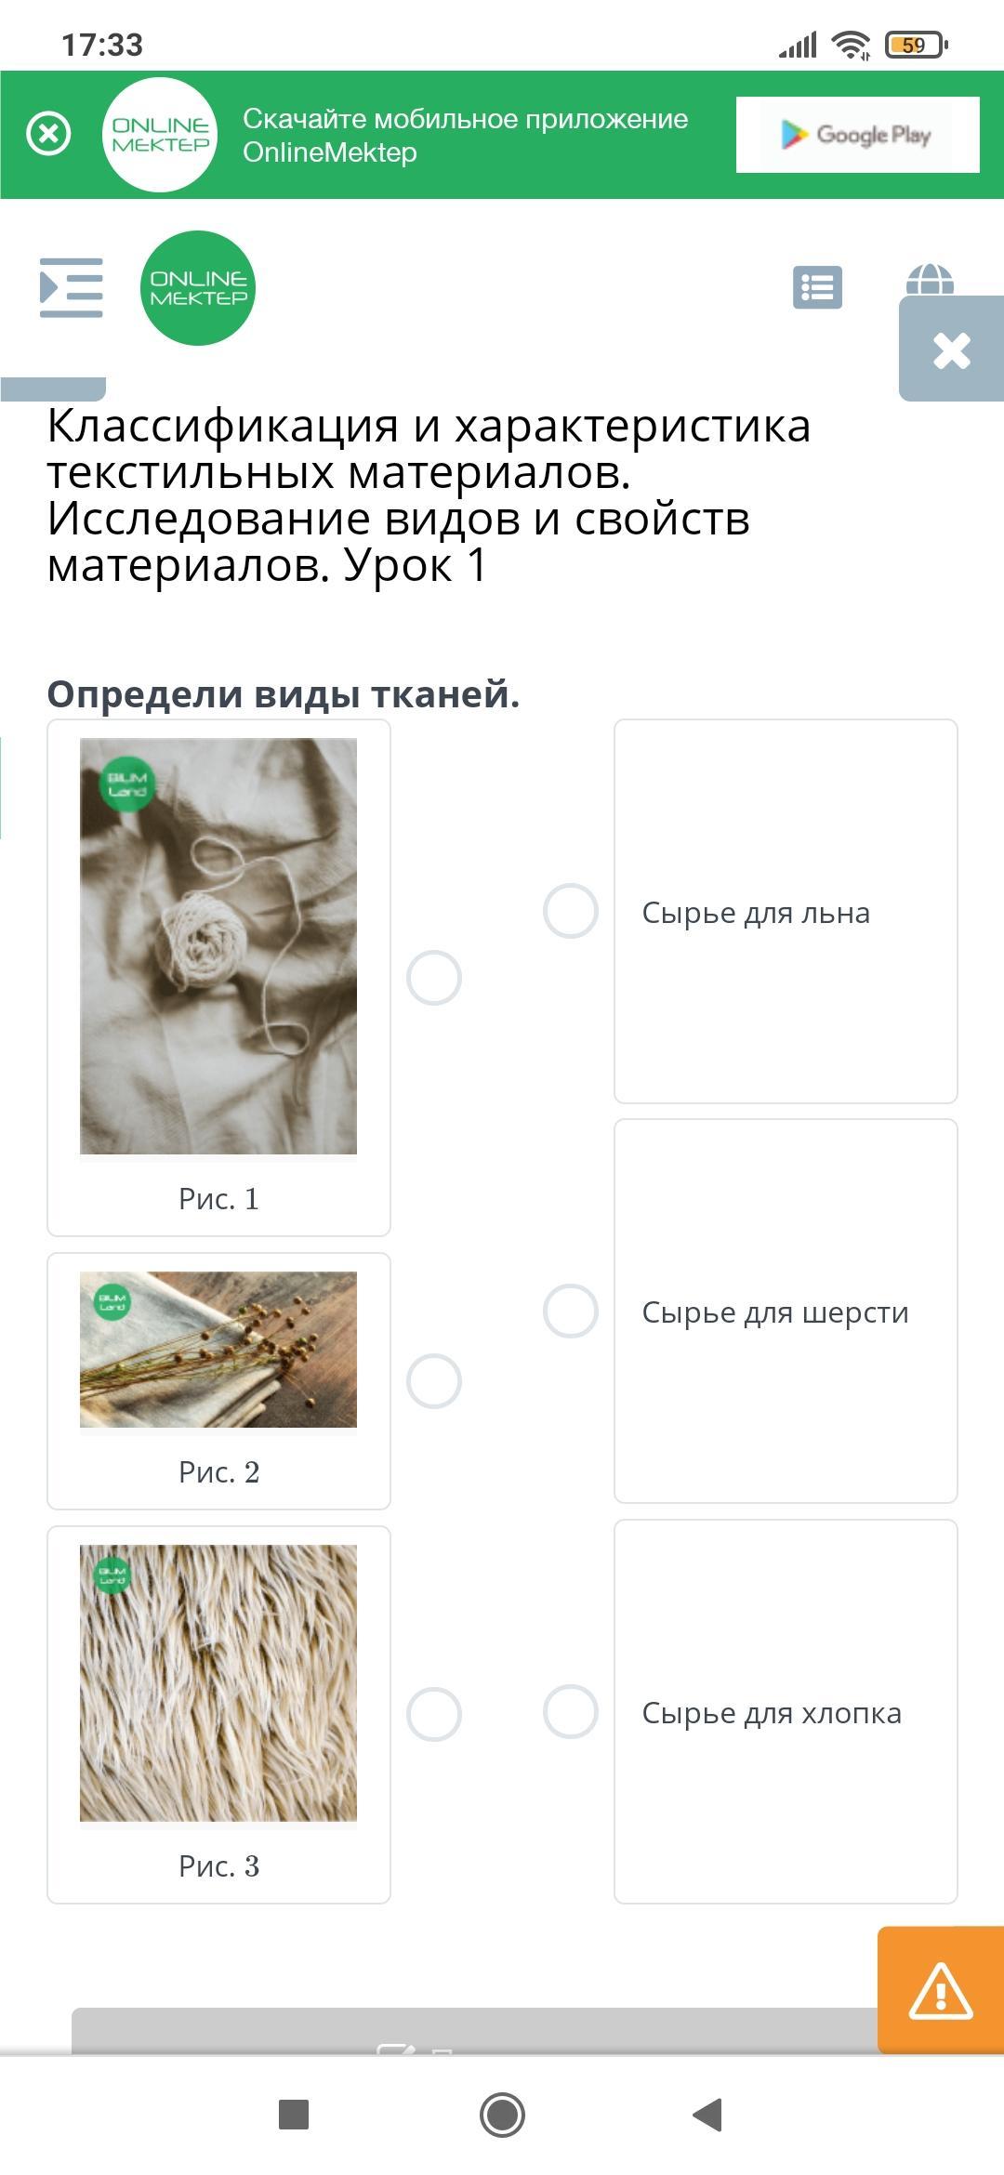The image size is (1004, 2175).
Task: Open the Google Play store button
Action: (x=857, y=135)
